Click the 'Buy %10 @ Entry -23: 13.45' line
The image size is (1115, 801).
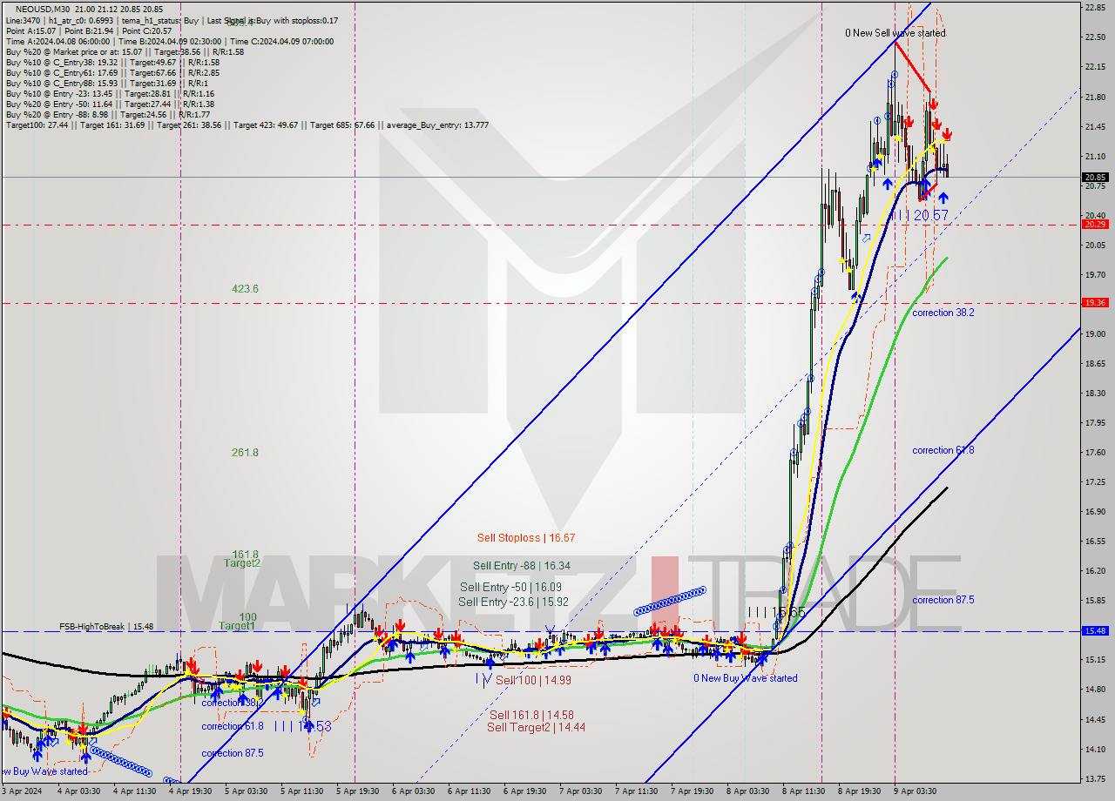110,93
